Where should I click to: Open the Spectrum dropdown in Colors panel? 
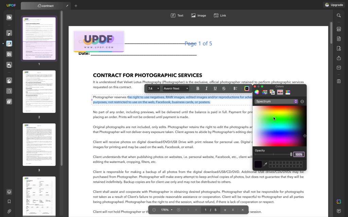276,101
